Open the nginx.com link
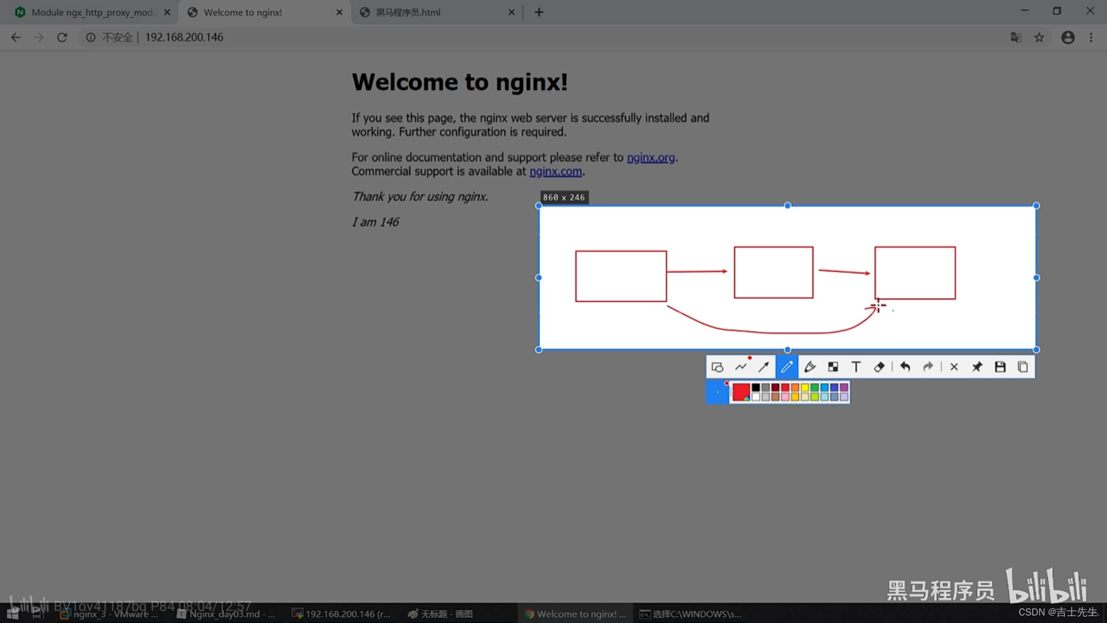The image size is (1107, 623). coord(555,171)
